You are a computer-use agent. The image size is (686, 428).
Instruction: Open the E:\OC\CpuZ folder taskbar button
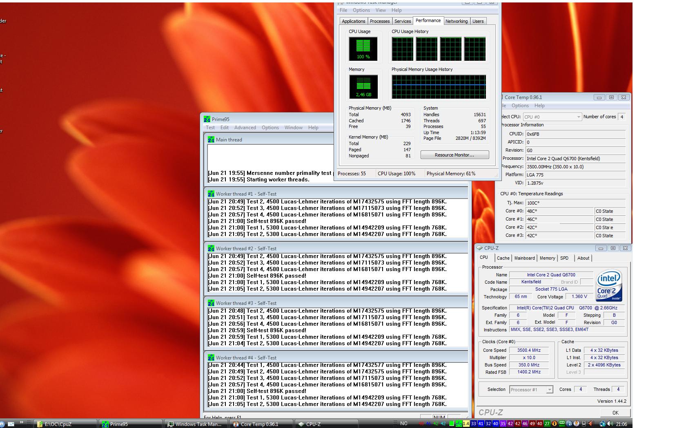click(65, 424)
